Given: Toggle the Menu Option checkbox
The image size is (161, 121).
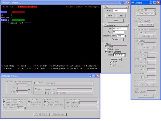Looking at the screenshot, I should pos(67,100).
